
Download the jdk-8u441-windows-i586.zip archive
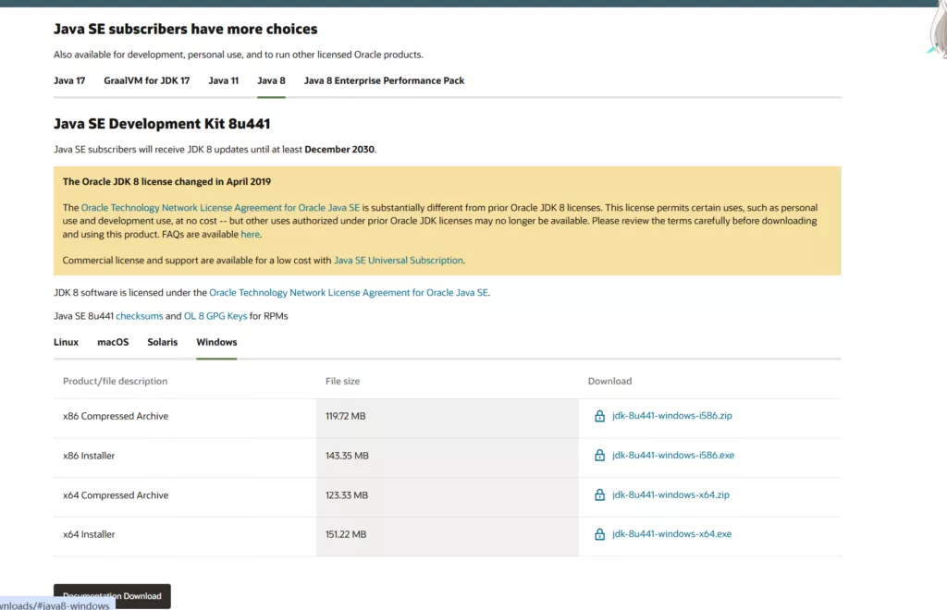[671, 416]
